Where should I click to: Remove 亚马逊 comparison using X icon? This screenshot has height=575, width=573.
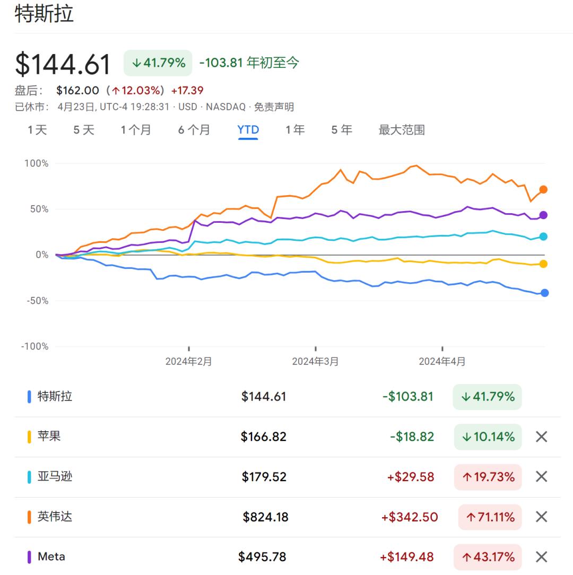542,476
